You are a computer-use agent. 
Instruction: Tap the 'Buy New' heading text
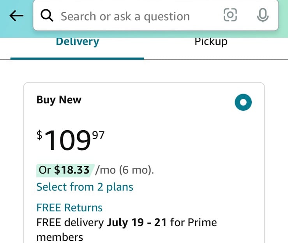point(59,100)
